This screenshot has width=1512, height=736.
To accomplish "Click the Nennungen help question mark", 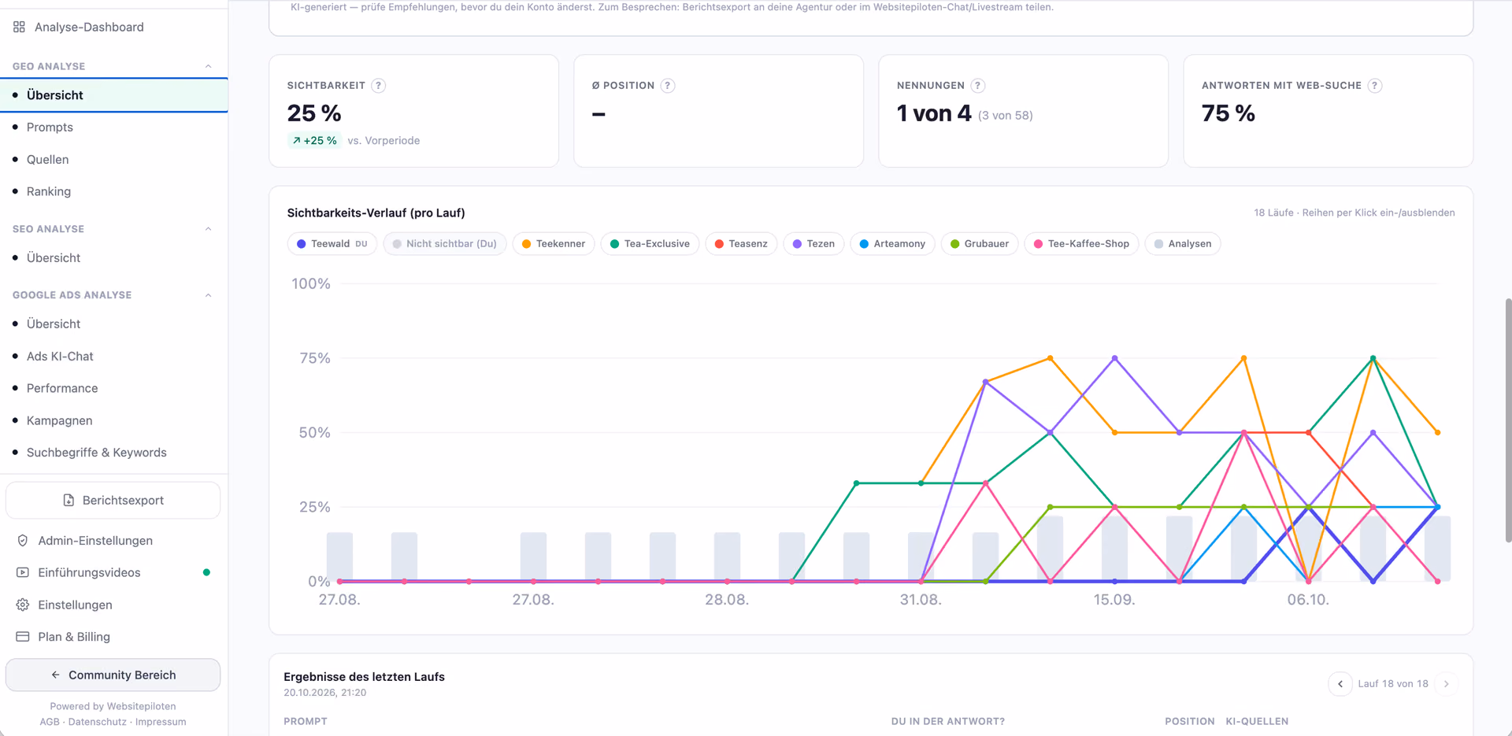I will pyautogui.click(x=978, y=86).
